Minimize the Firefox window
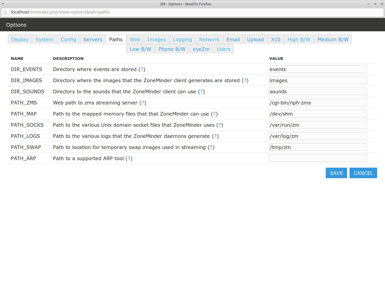 click(368, 4)
